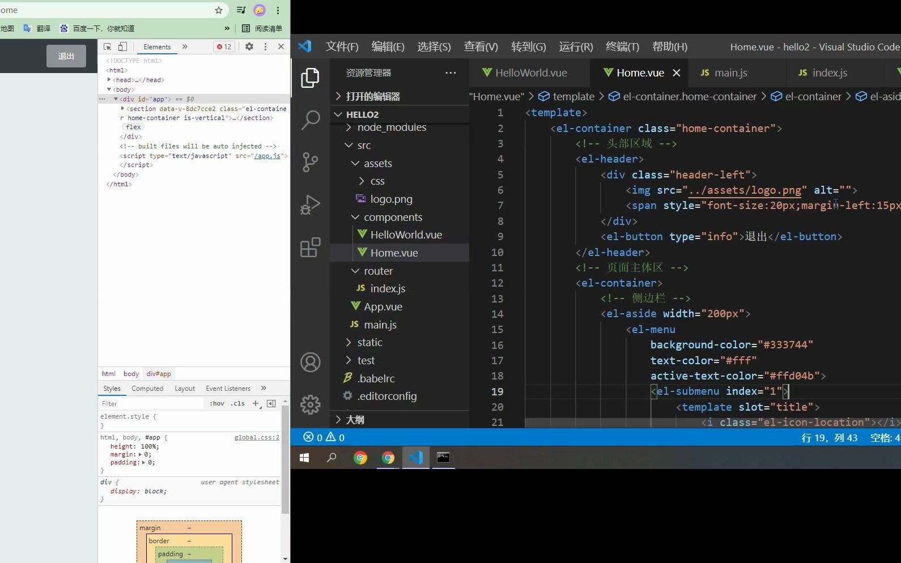Open the Computed styles tab

tap(147, 389)
